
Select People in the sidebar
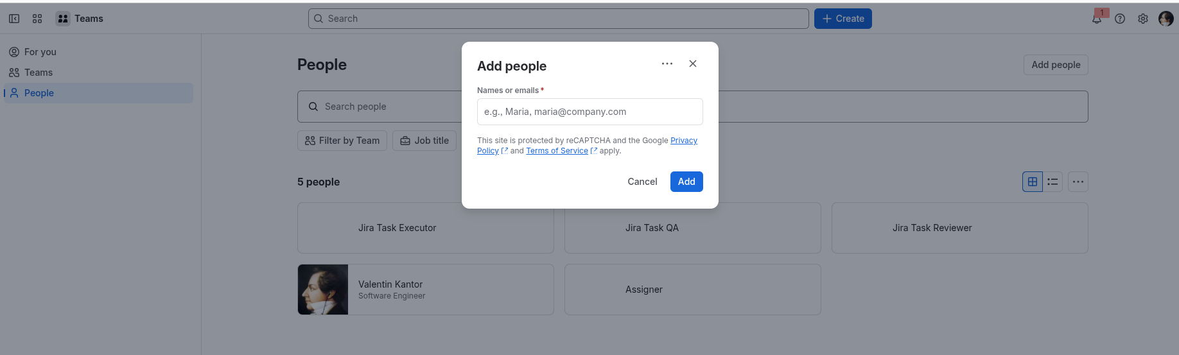(x=98, y=93)
